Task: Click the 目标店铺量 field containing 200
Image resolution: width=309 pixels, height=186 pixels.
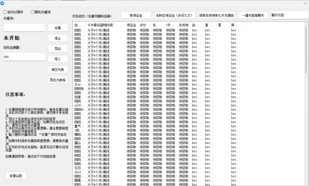Action: coord(24,57)
